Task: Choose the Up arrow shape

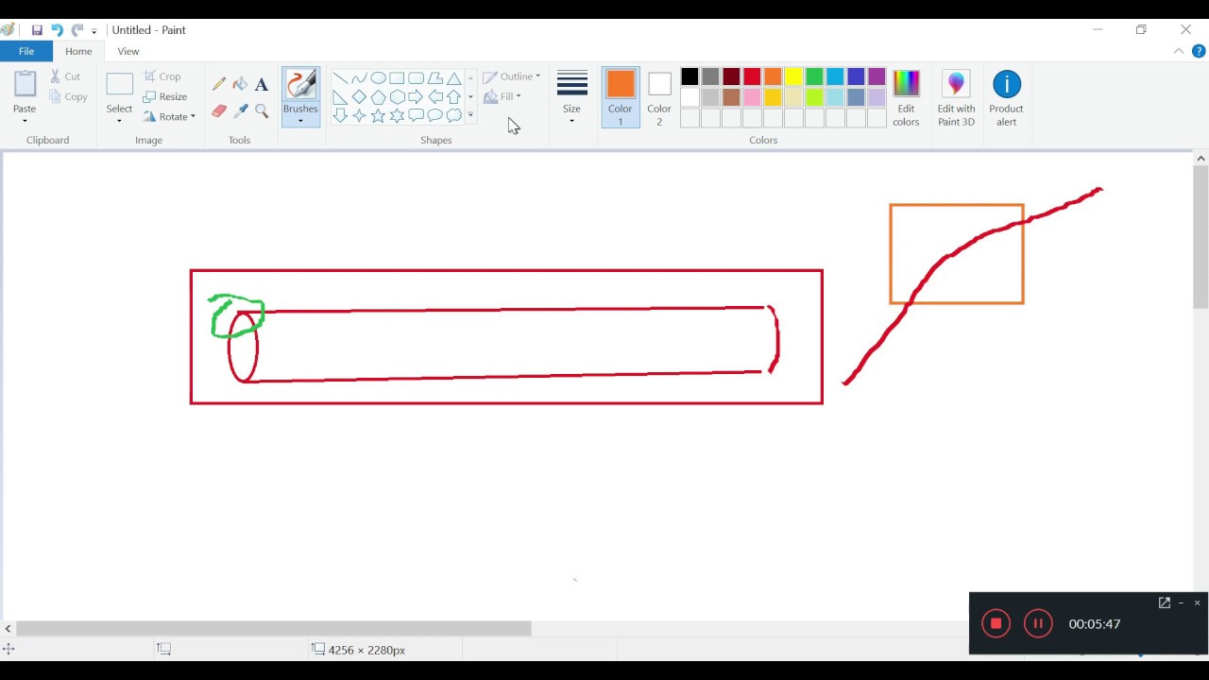Action: tap(453, 97)
